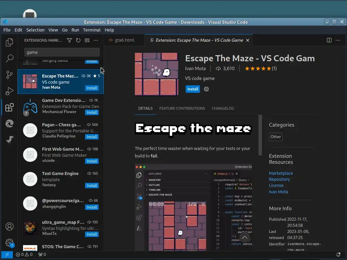The image size is (347, 260).
Task: Open the Edge tools activity bar icon
Action: click(x=9, y=124)
